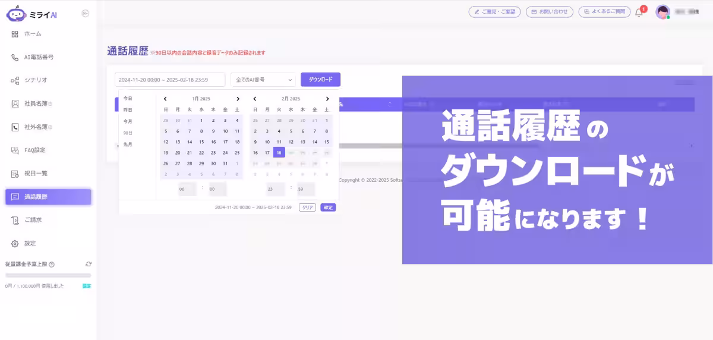Viewport: 713px width, 340px height.
Task: Open notifications bell with red badge
Action: (639, 12)
